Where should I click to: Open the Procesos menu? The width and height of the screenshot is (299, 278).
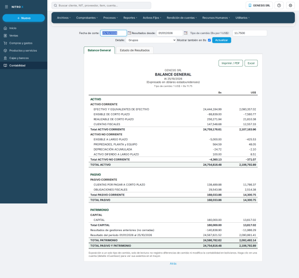pos(110,18)
